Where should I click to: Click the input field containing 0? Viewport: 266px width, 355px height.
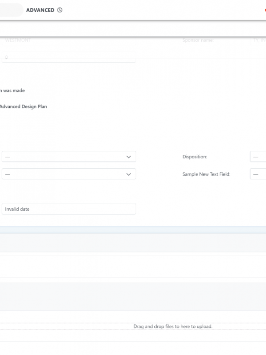[69, 57]
